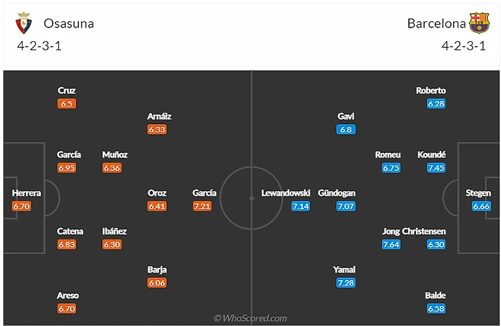Click Cruz's 6.5 rating badge

67,104
